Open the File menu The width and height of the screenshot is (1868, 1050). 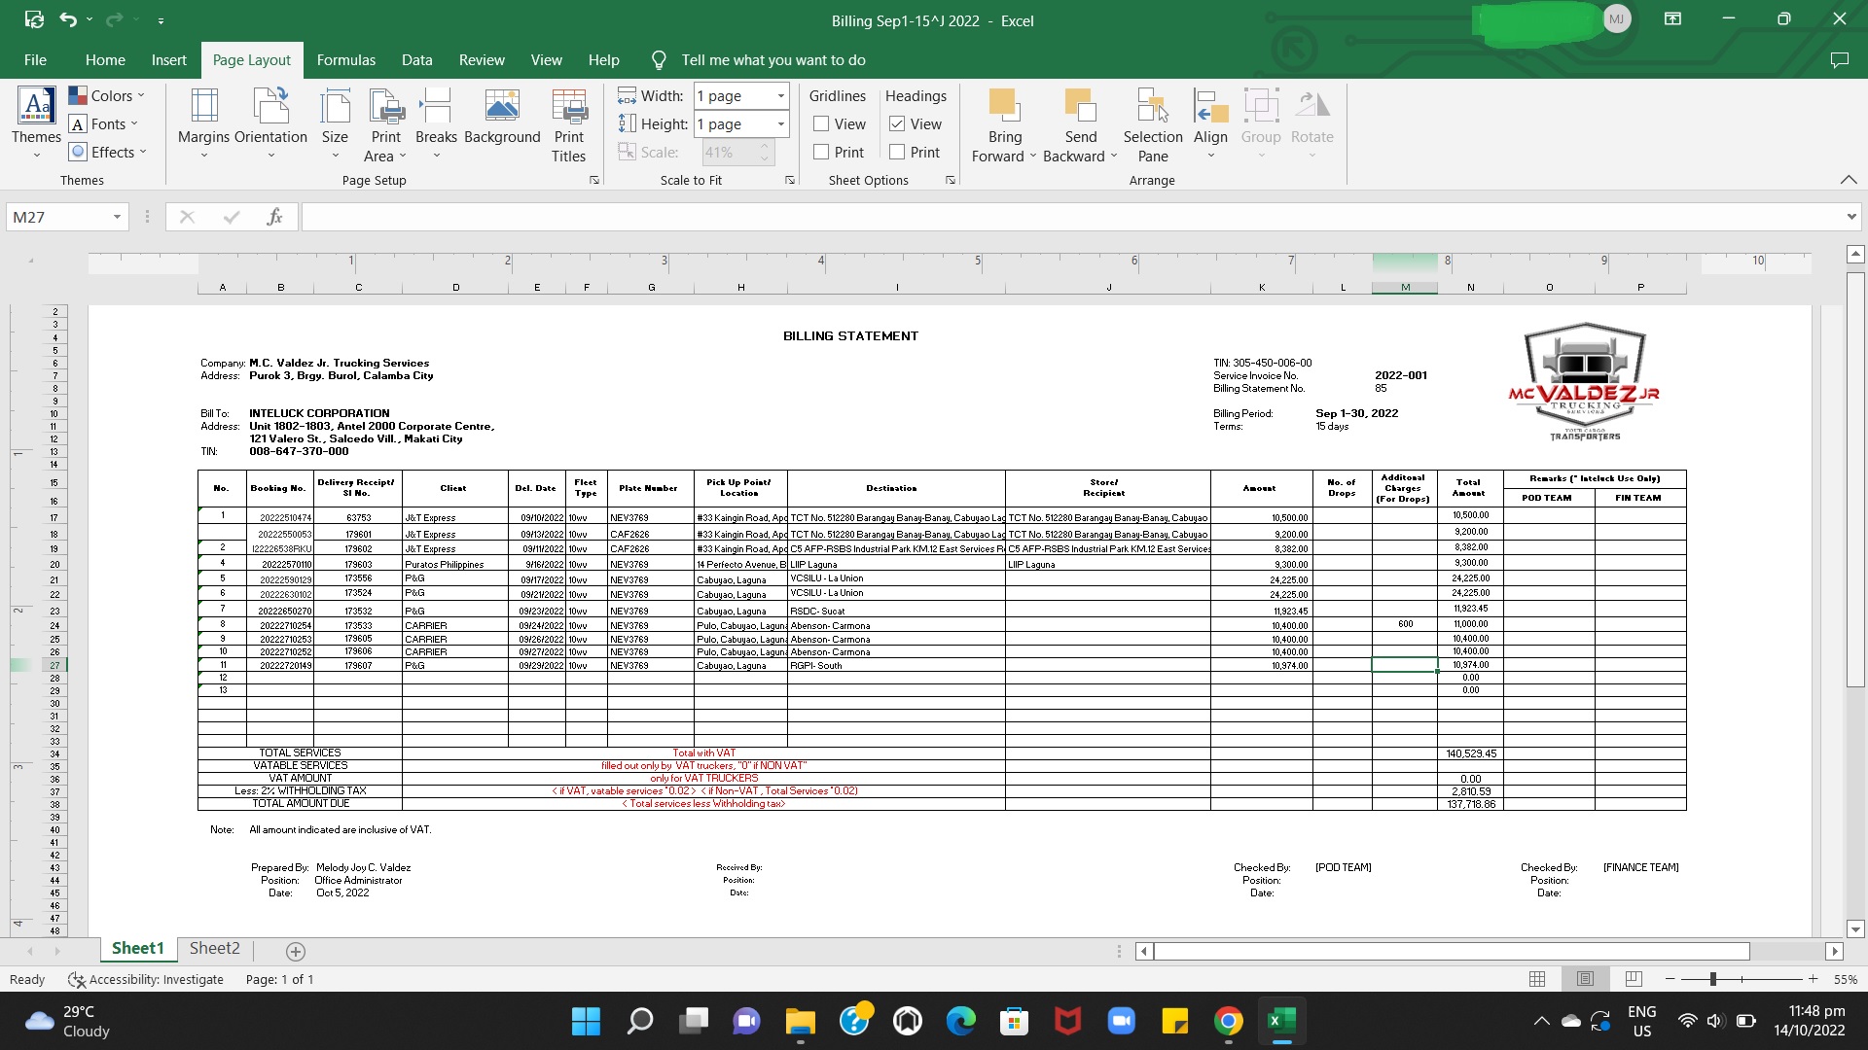[35, 59]
